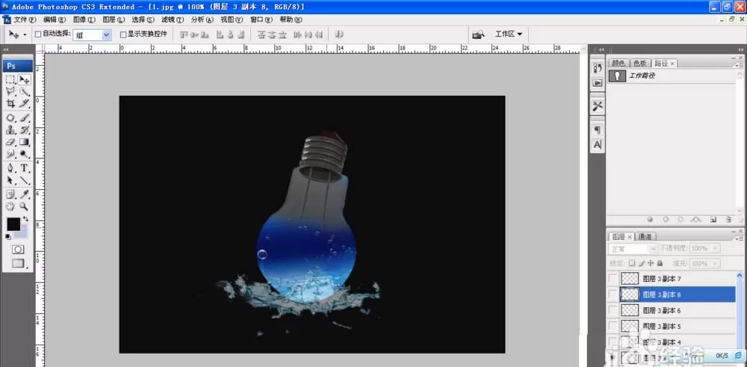Open the 窗口 menu
Image resolution: width=747 pixels, height=367 pixels.
point(261,19)
